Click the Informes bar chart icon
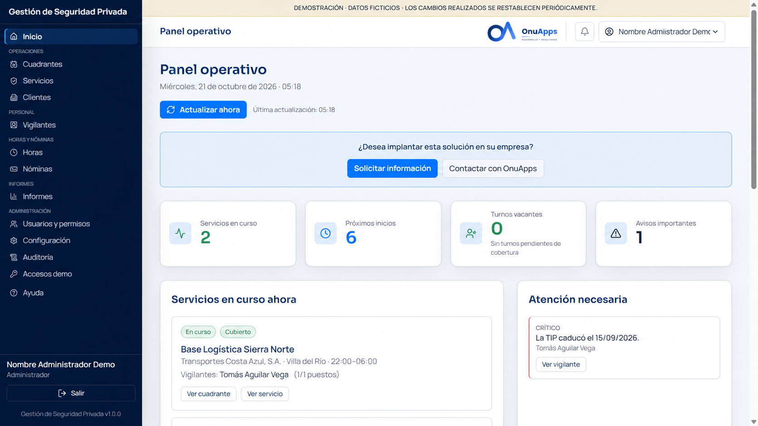 [14, 197]
